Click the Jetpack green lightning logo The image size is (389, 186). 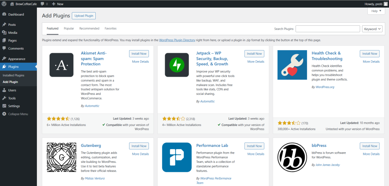(177, 65)
